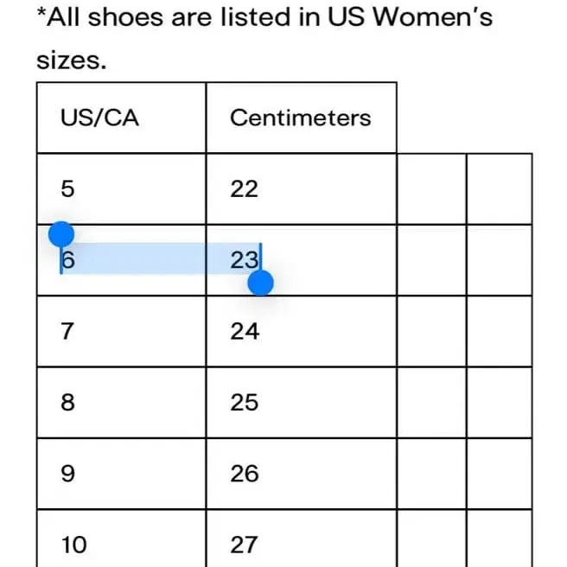Select the US size 7 cell
The height and width of the screenshot is (567, 567).
click(x=121, y=331)
